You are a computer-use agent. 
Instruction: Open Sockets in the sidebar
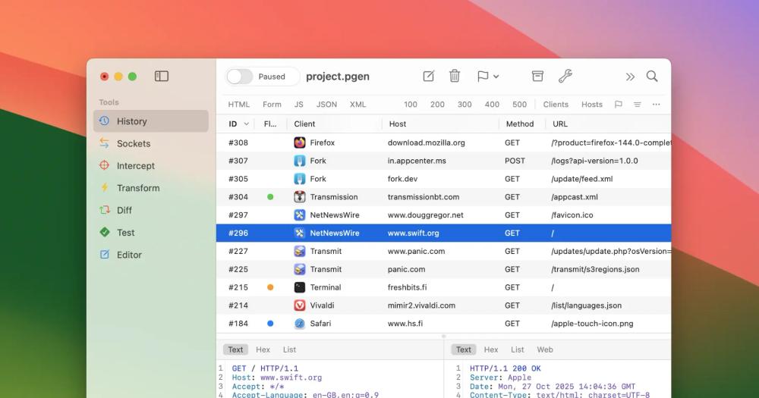pyautogui.click(x=151, y=143)
